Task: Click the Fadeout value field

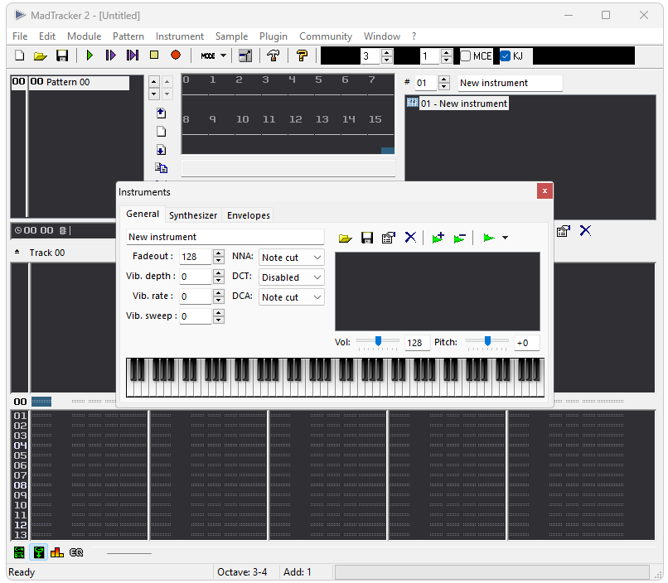Action: [196, 257]
